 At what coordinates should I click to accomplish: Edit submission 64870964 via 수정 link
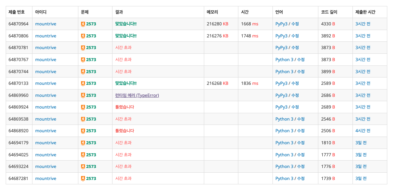[295, 24]
